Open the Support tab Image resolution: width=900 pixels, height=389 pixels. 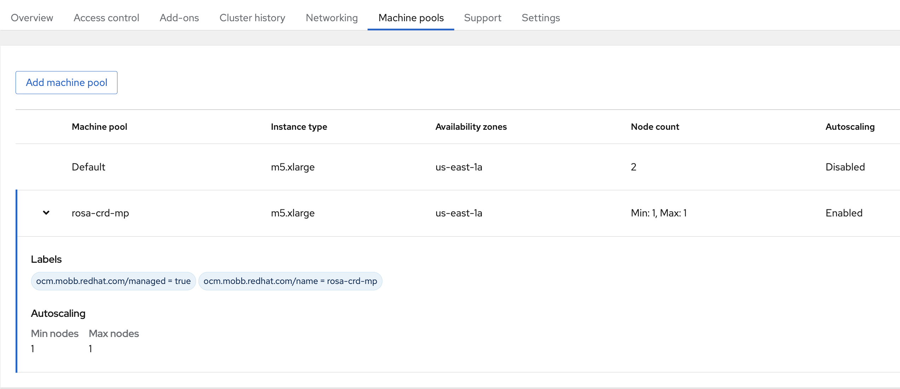(x=483, y=18)
